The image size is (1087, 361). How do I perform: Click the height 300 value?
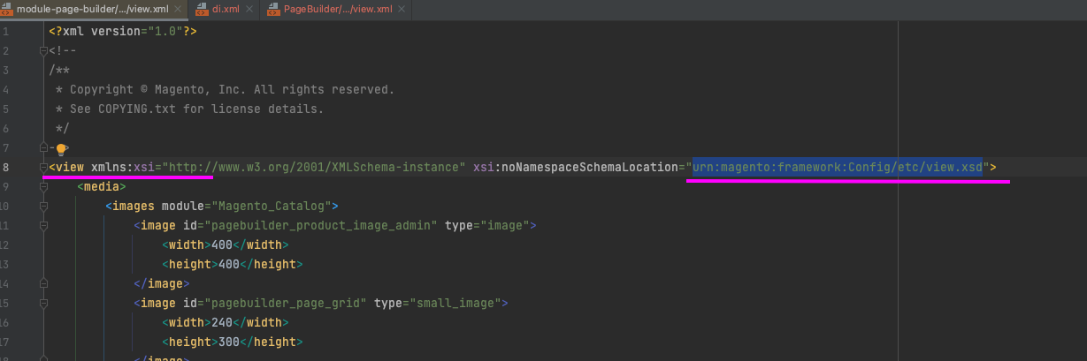click(x=228, y=342)
